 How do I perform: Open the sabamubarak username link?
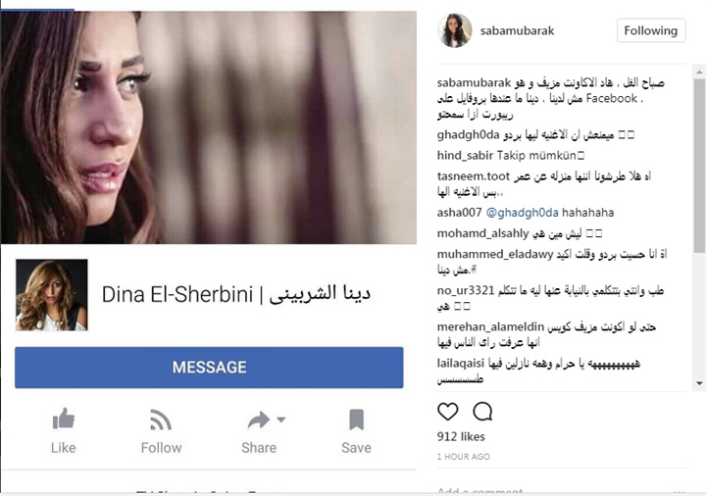(517, 30)
